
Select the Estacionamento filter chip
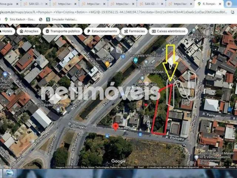pos(102,31)
